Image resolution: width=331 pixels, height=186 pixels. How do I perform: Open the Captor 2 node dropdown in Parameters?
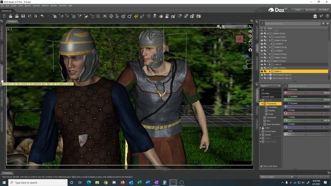270,86
